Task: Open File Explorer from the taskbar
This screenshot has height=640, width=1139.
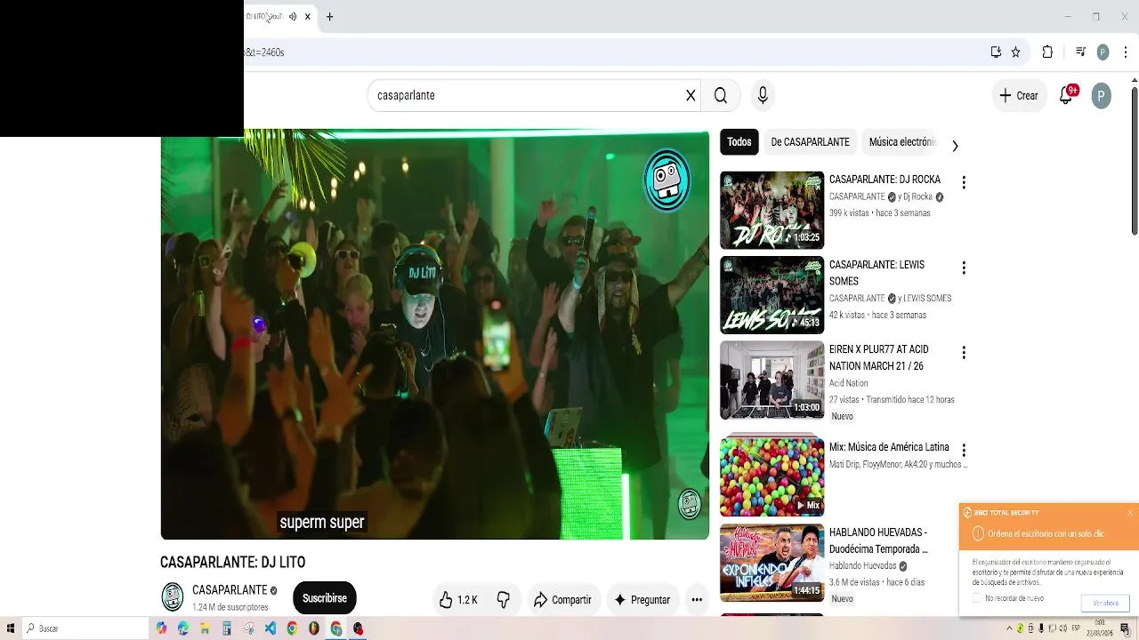Action: (x=205, y=628)
